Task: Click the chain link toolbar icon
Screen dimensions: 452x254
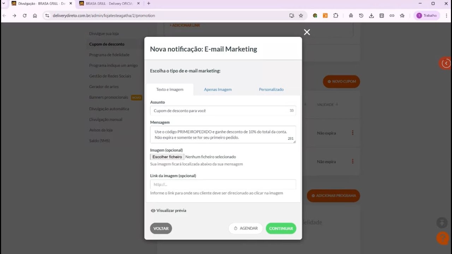Action: tap(392, 16)
